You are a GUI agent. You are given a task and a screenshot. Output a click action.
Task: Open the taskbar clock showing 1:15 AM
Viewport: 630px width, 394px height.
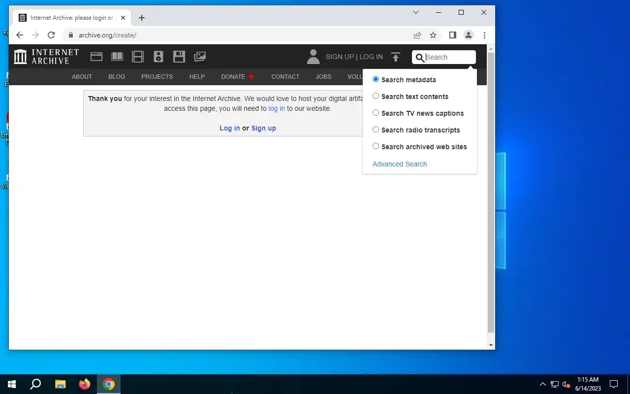pyautogui.click(x=588, y=384)
